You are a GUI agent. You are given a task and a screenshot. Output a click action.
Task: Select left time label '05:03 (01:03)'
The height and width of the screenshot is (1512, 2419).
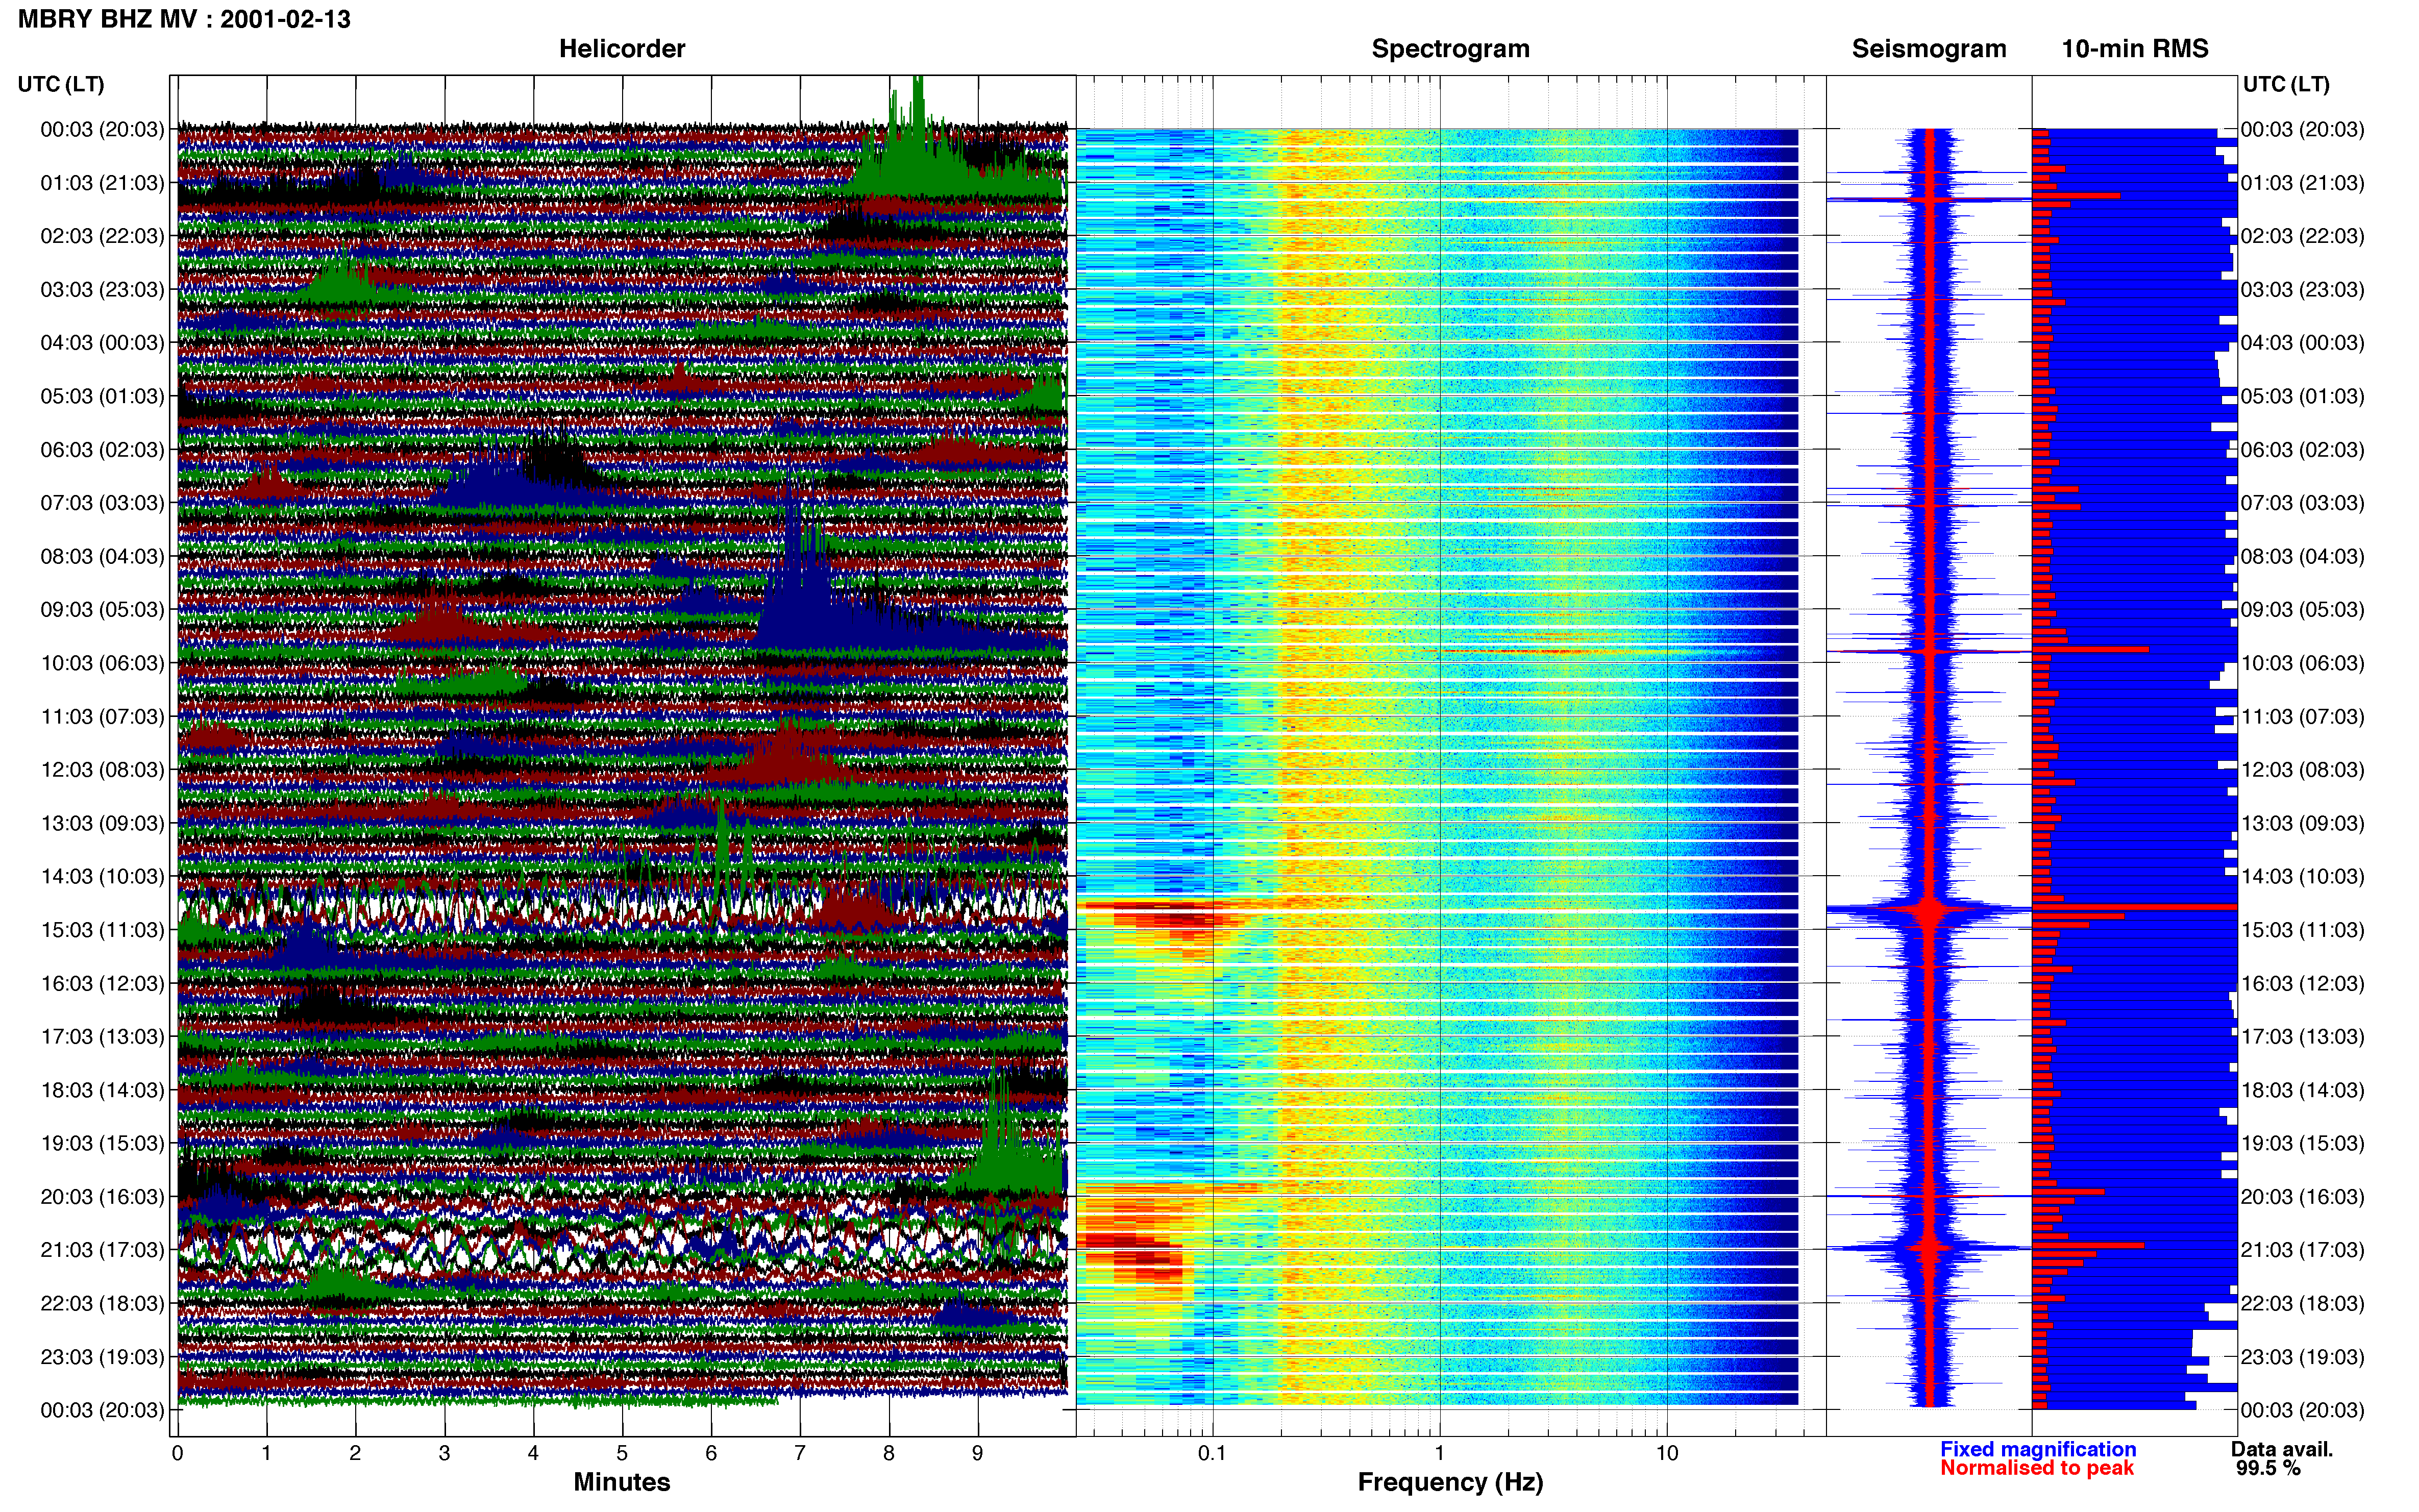102,396
